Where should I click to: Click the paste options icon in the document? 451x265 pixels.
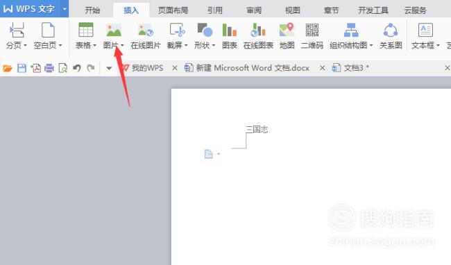coord(209,154)
